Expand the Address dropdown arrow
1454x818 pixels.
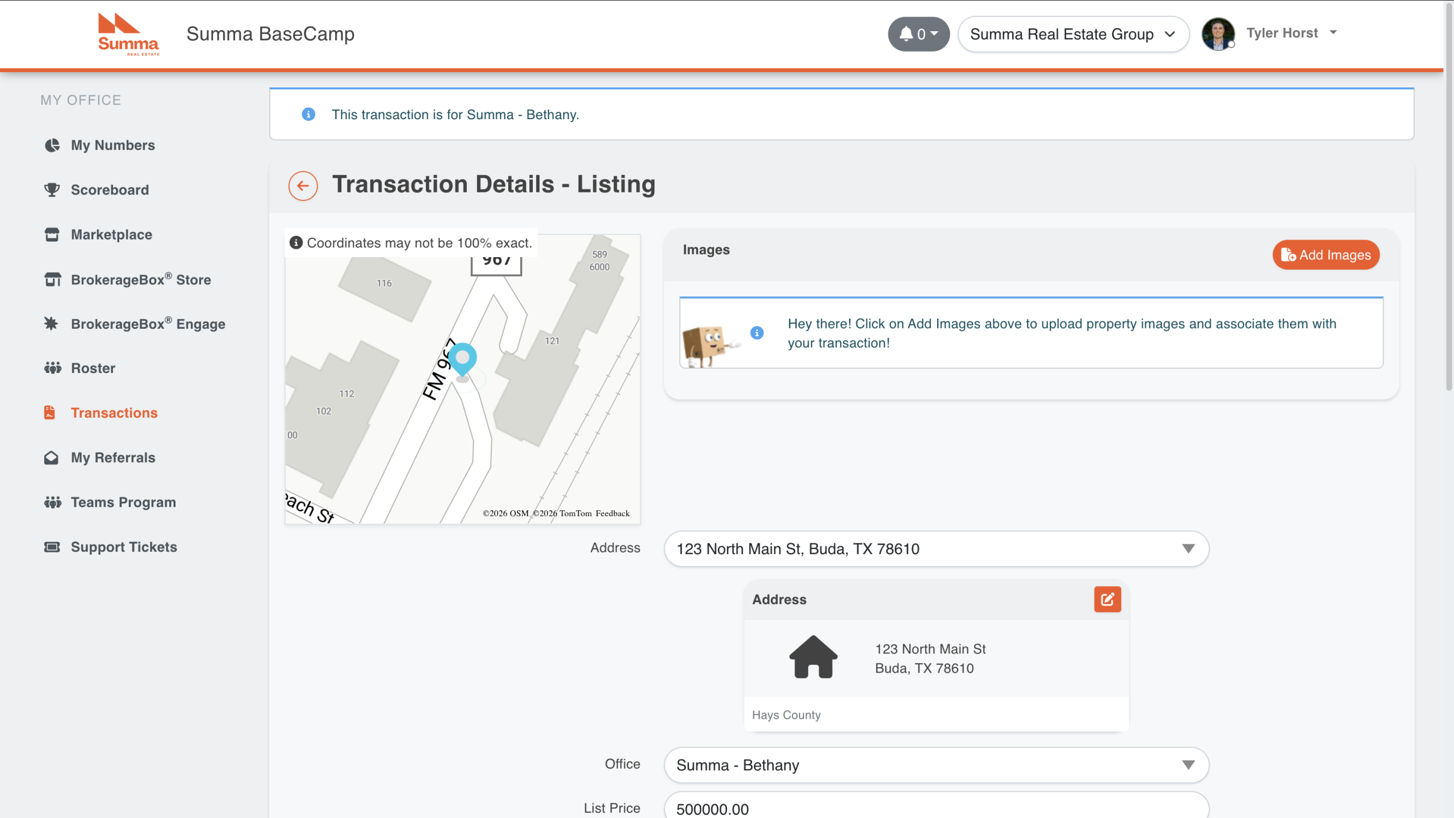pyautogui.click(x=1188, y=549)
